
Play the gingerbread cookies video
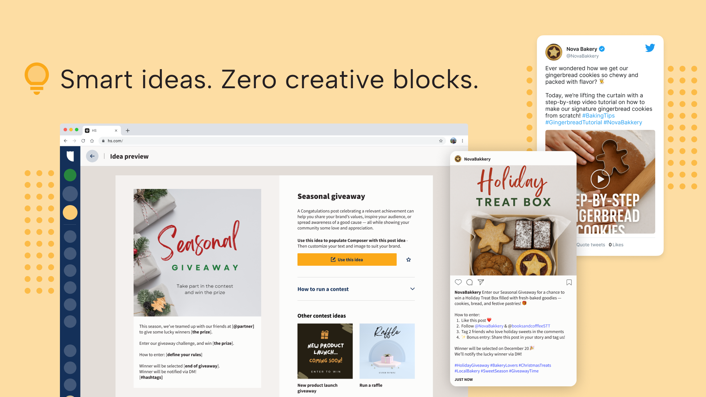(600, 179)
